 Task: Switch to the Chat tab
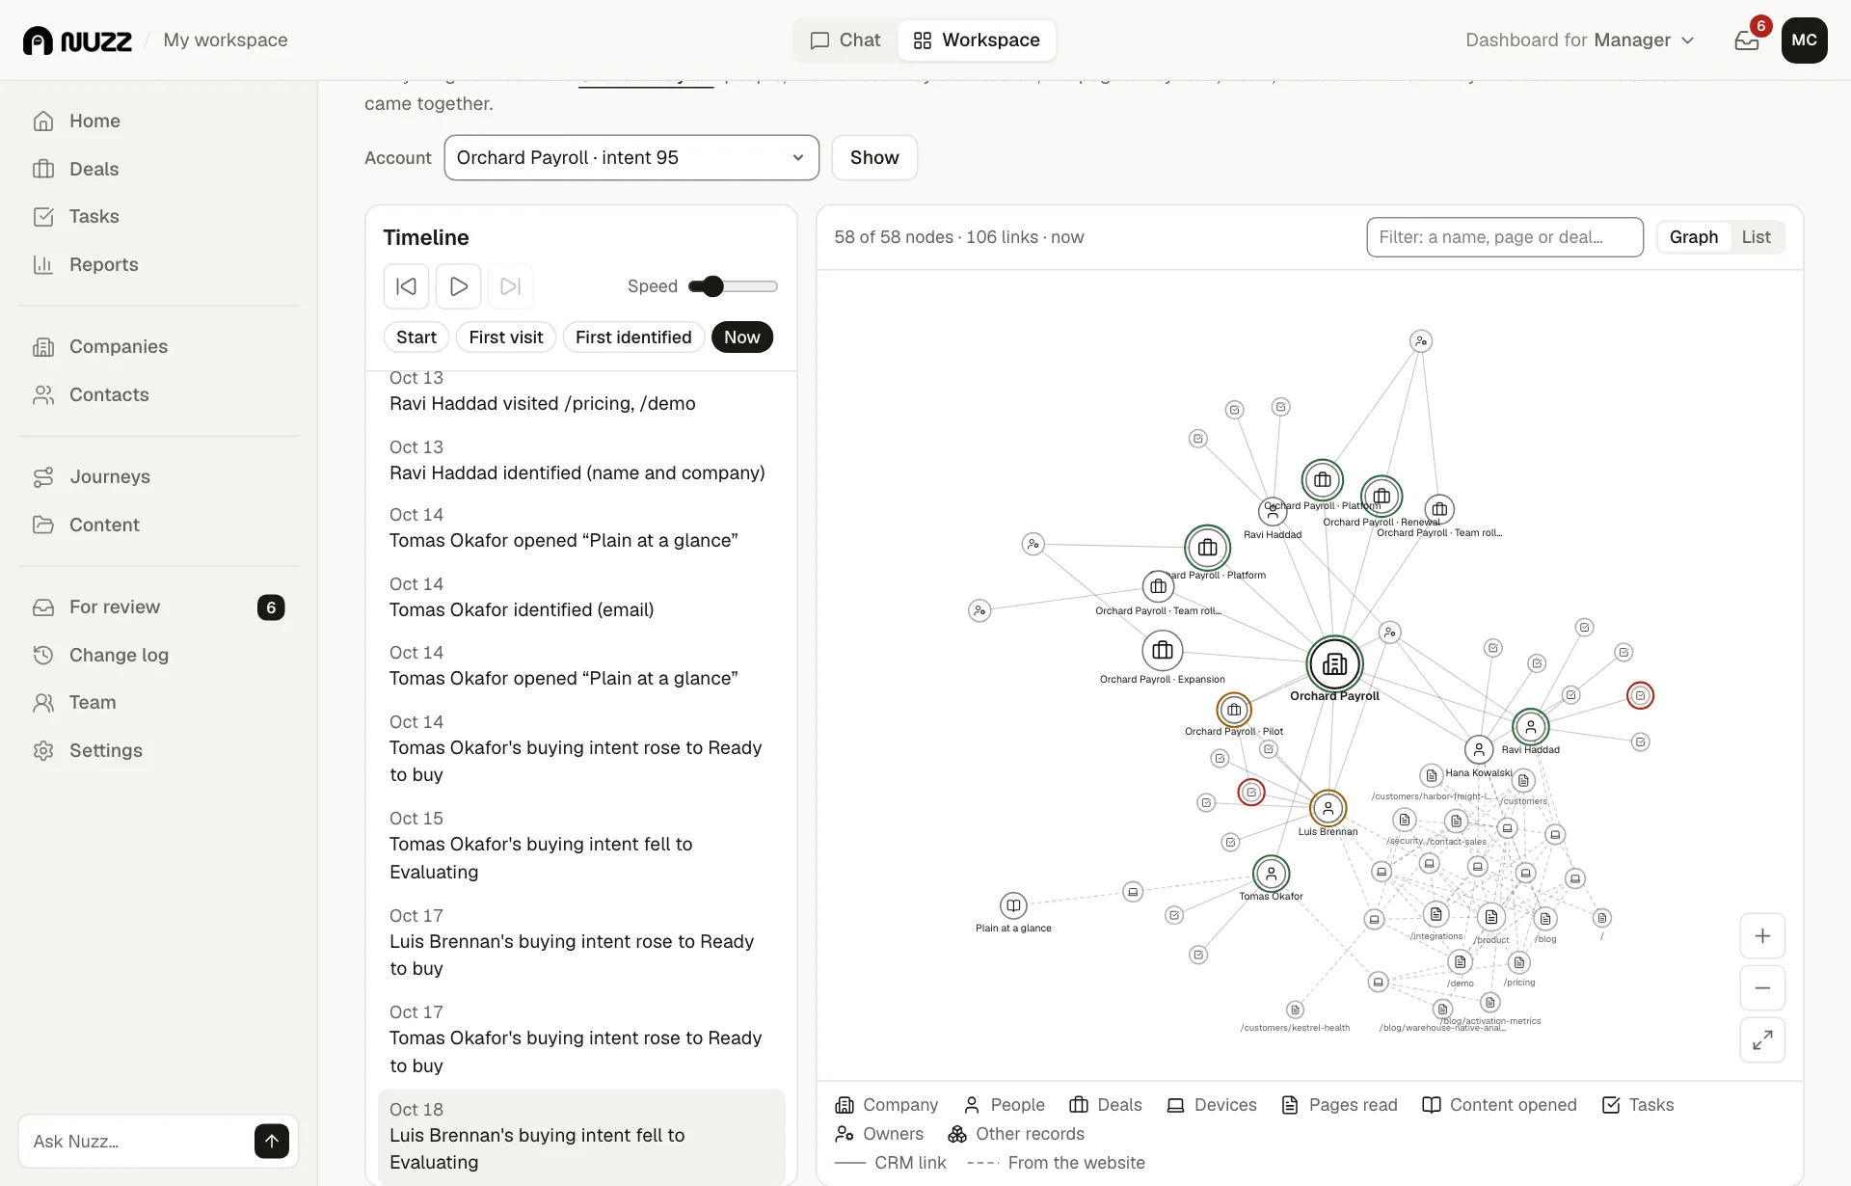845,40
